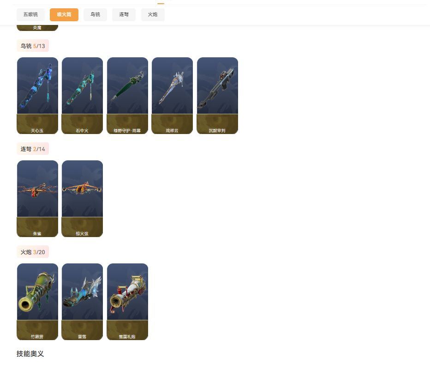430x366 pixels.
Task: View the 惊火弦 crossbow skin
Action: tap(82, 199)
